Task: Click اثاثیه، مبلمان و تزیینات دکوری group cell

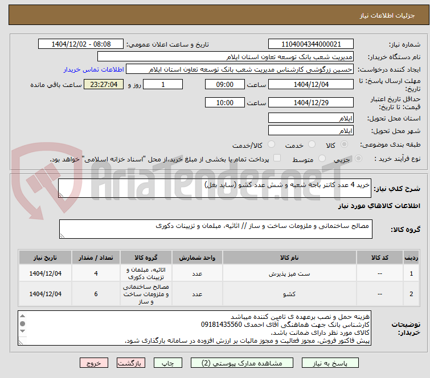Action: tap(146, 273)
